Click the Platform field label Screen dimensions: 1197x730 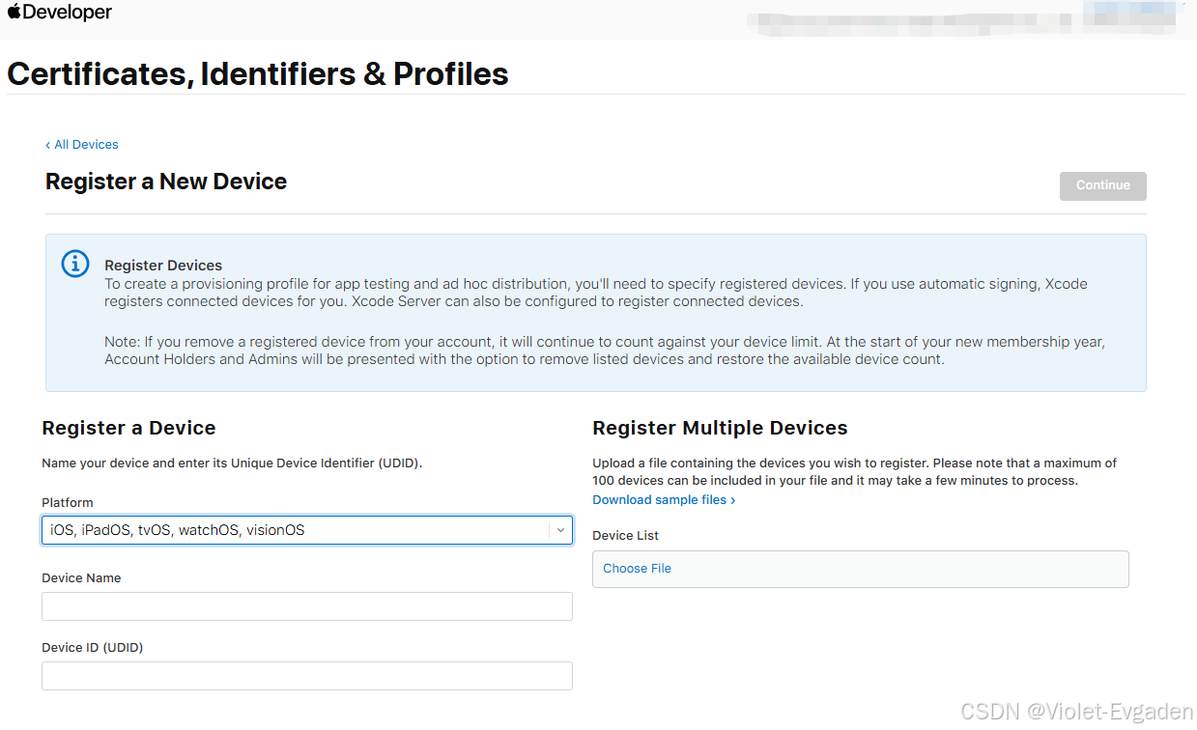68,503
